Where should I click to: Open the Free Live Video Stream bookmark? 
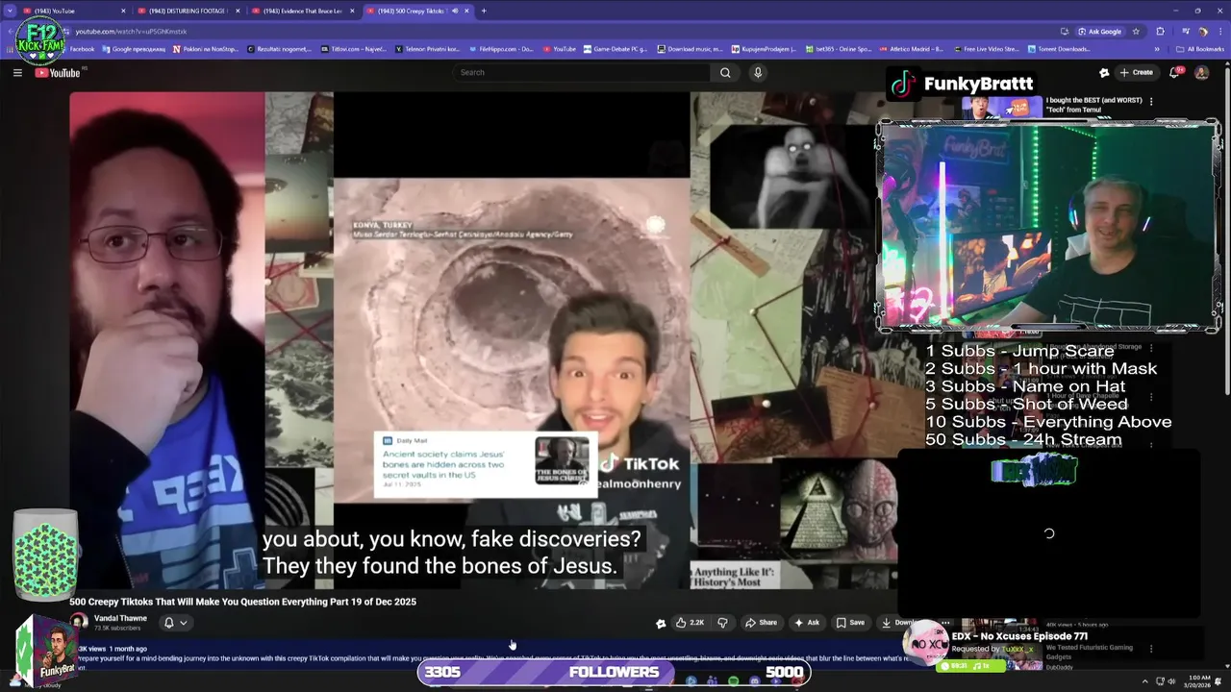986,49
